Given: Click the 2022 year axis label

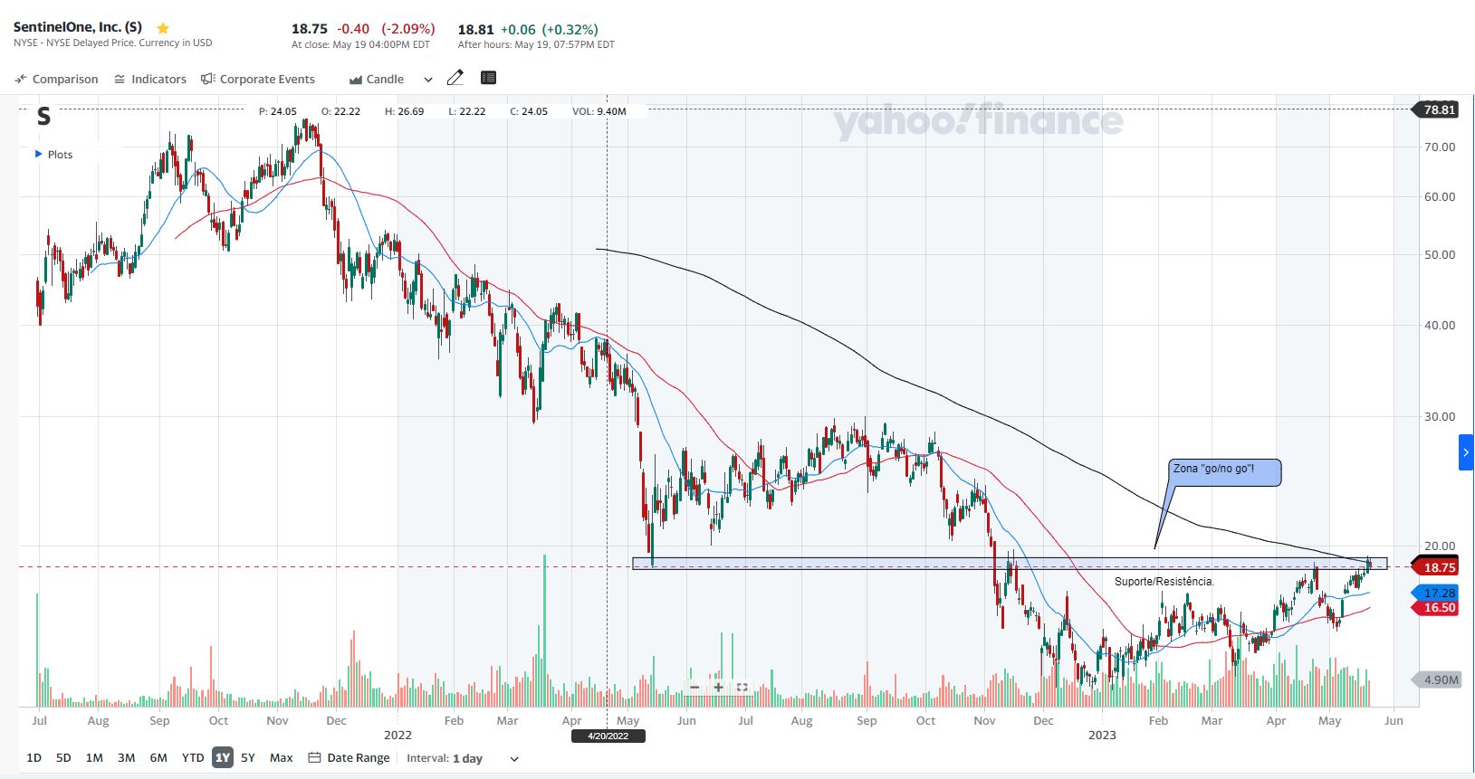Looking at the screenshot, I should click(x=397, y=735).
